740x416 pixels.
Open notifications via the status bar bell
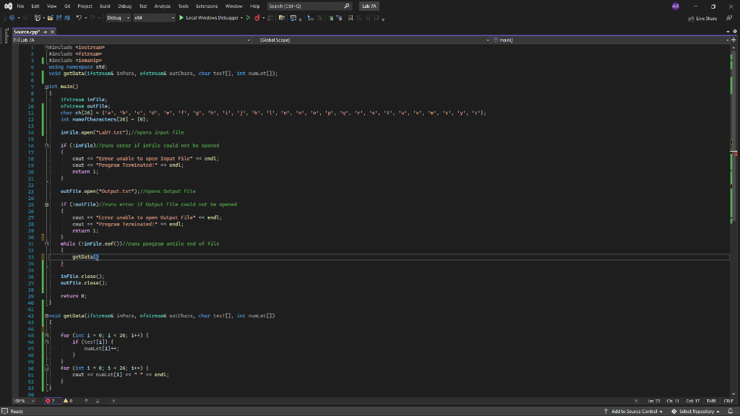click(730, 410)
